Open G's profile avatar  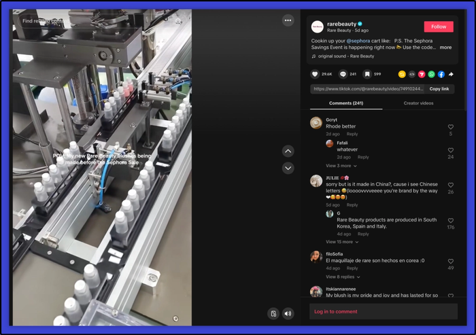coord(330,213)
